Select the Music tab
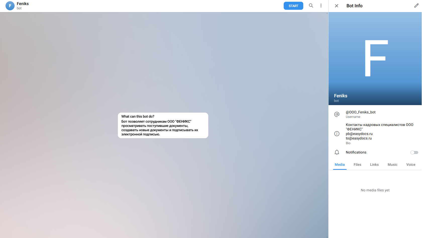This screenshot has height=238, width=424. (x=392, y=165)
